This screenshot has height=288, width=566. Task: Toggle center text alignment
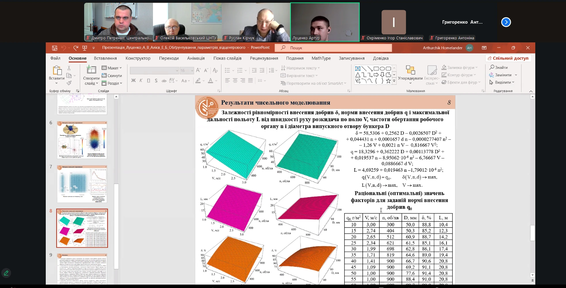coord(235,81)
